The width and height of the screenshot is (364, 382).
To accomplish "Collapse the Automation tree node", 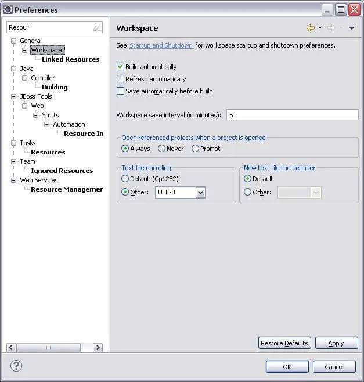I will [x=46, y=124].
